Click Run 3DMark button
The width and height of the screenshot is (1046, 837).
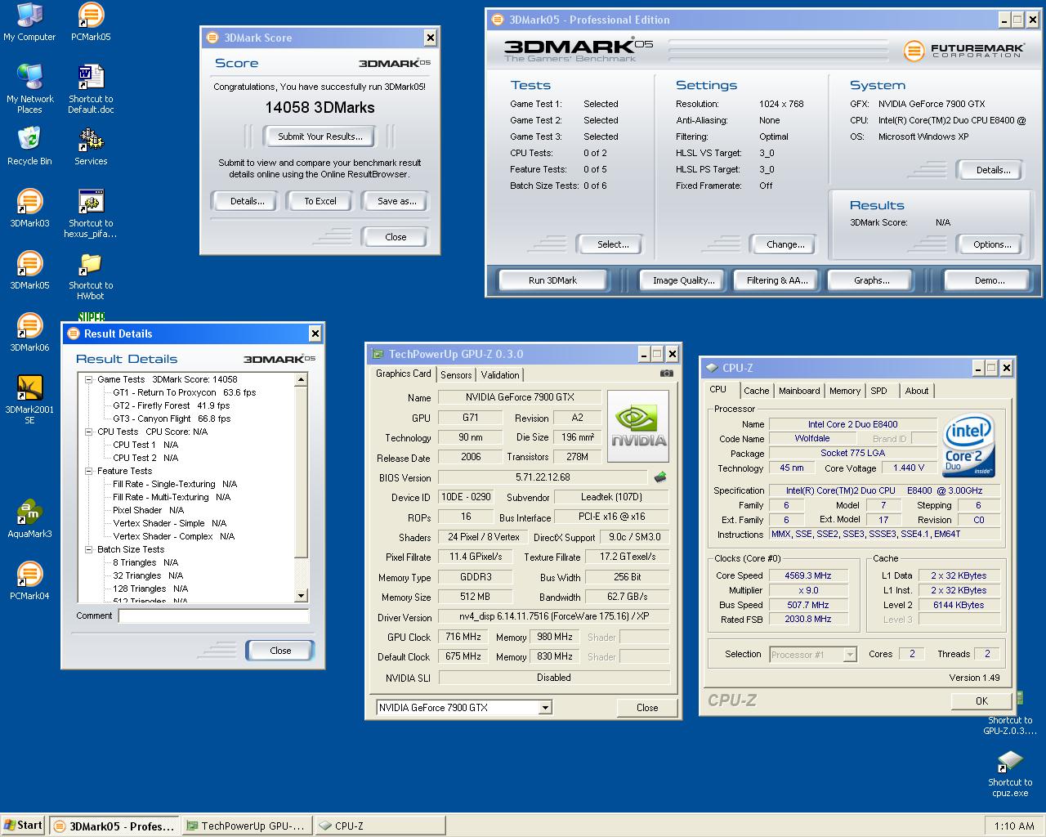click(x=552, y=280)
